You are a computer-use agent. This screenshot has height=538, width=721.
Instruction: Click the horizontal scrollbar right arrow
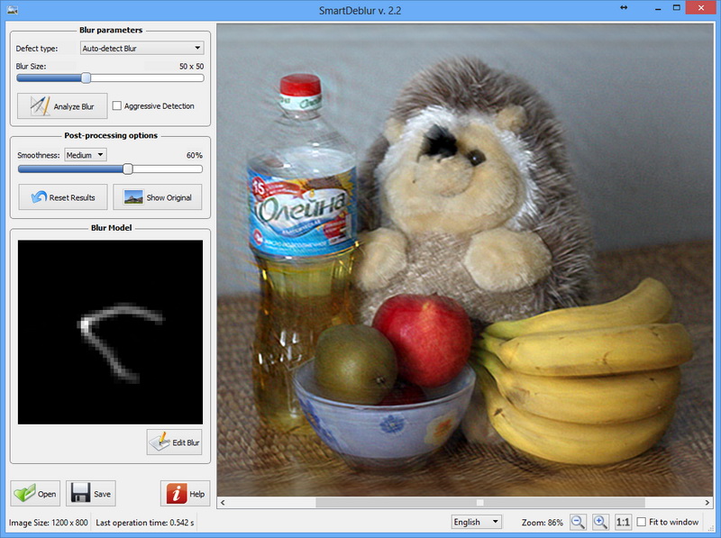click(707, 503)
